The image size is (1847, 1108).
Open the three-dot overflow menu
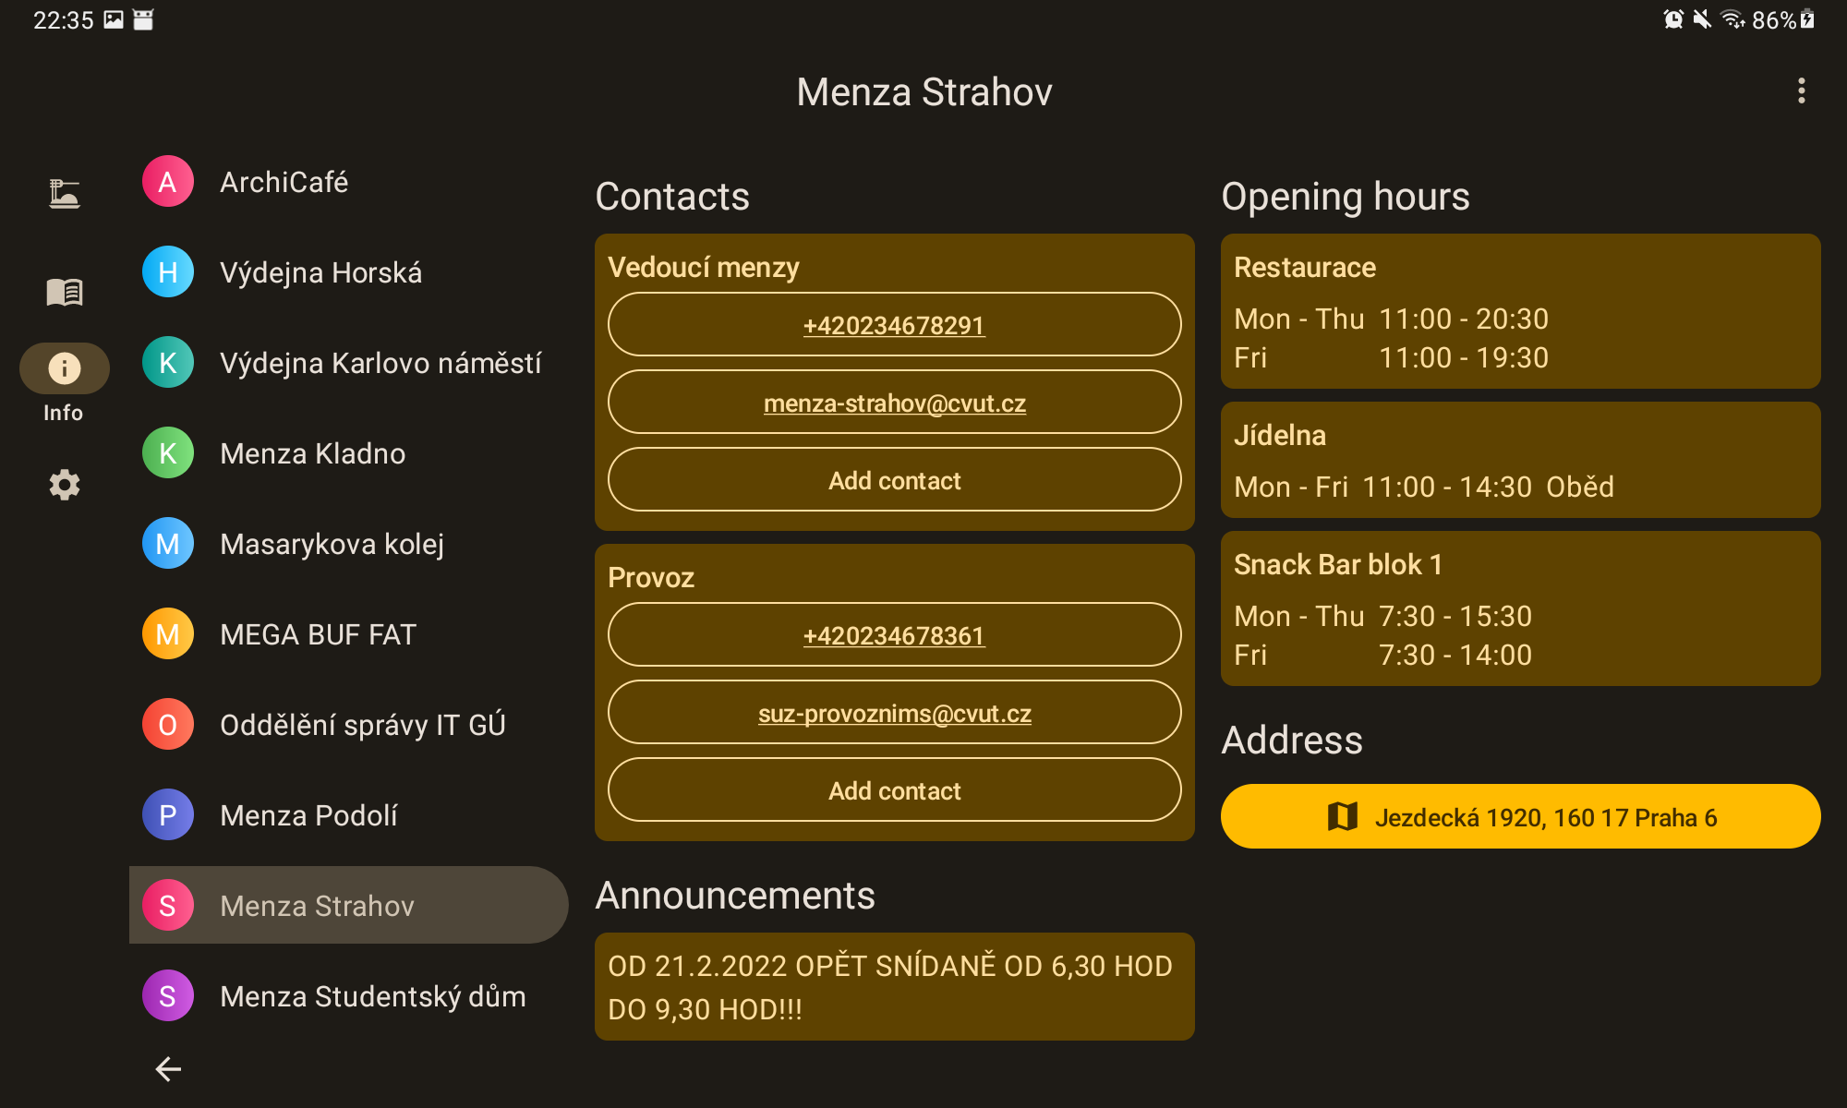[x=1801, y=90]
